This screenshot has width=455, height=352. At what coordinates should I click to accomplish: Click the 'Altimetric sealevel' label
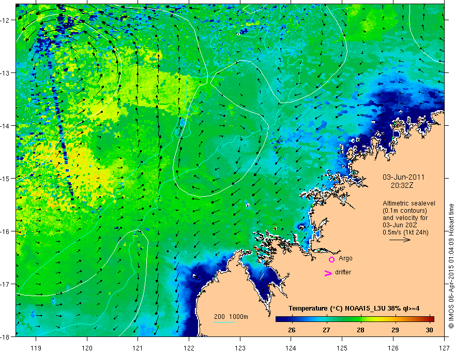(409, 203)
